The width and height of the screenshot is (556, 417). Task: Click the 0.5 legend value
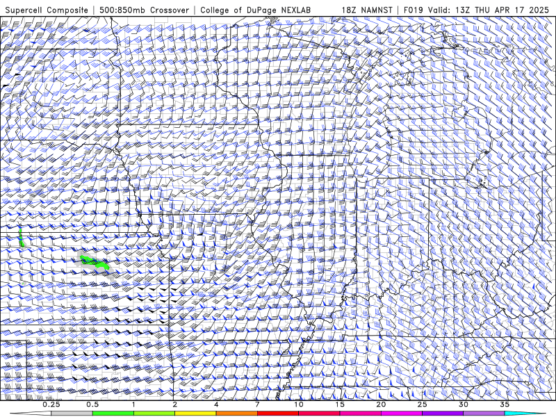[x=92, y=404]
